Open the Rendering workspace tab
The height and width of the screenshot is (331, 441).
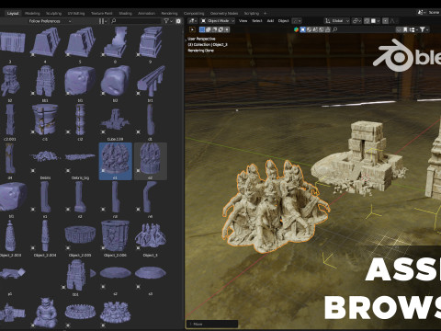[169, 13]
